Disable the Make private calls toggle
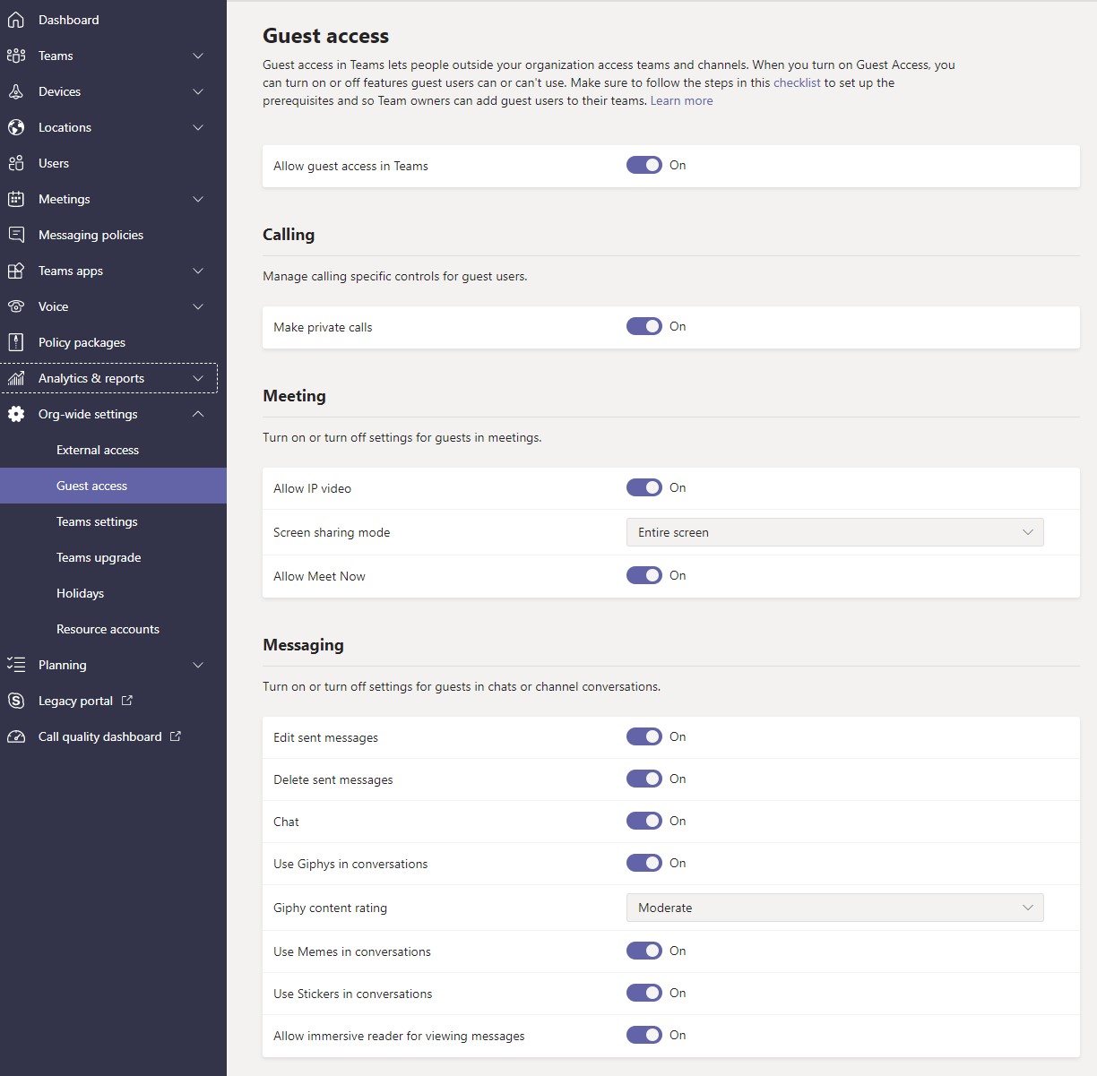Image resolution: width=1097 pixels, height=1076 pixels. (644, 326)
